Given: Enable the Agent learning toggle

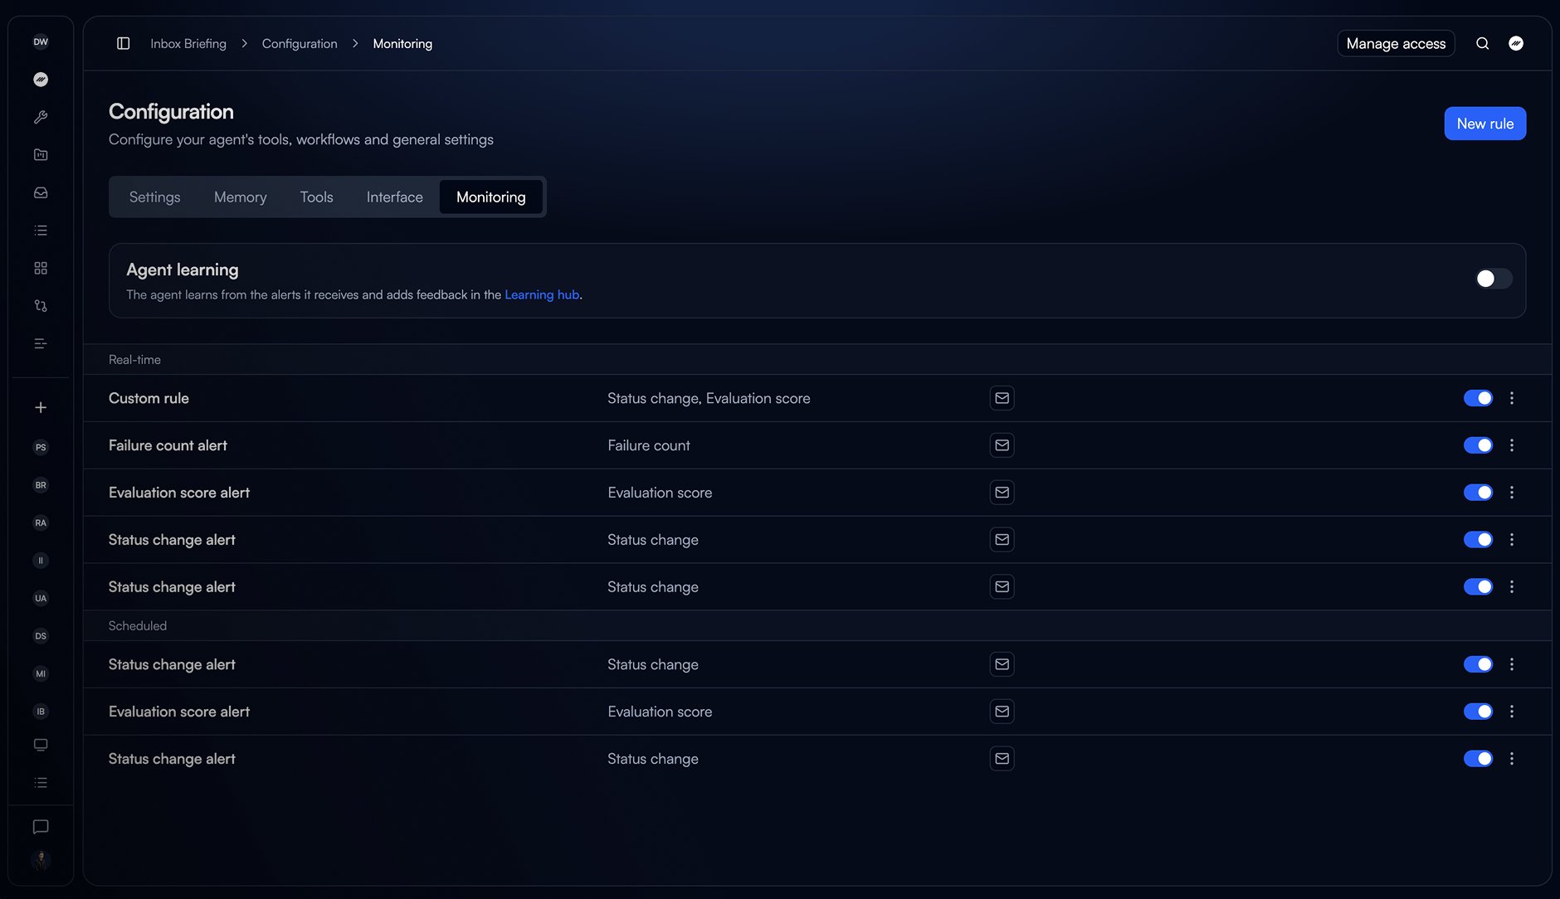Looking at the screenshot, I should coord(1494,279).
